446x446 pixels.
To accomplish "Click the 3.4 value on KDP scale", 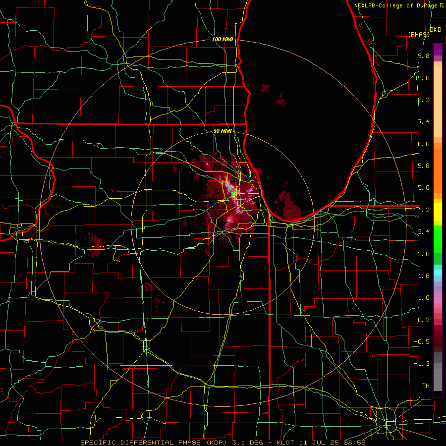I will [x=424, y=232].
